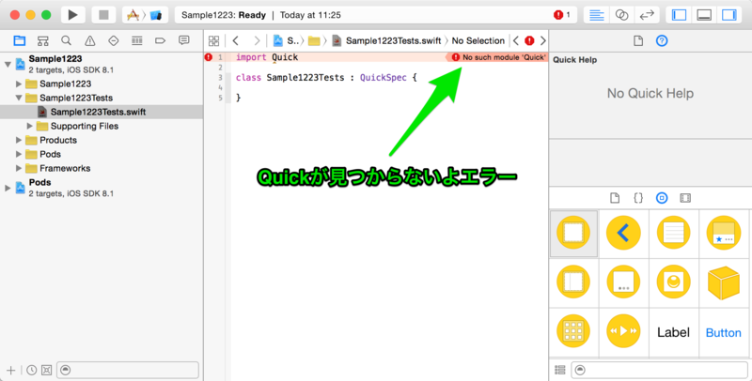Image resolution: width=752 pixels, height=381 pixels.
Task: Click the error count badge in status bar
Action: [x=561, y=15]
